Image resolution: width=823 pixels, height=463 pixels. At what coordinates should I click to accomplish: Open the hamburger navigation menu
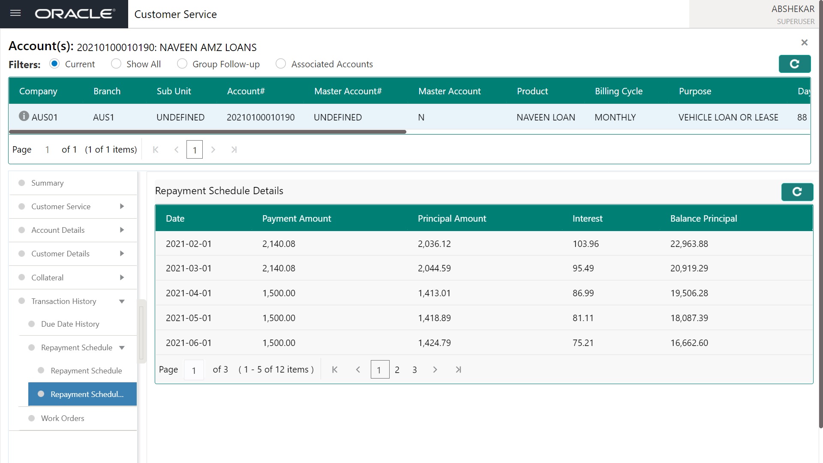(15, 13)
